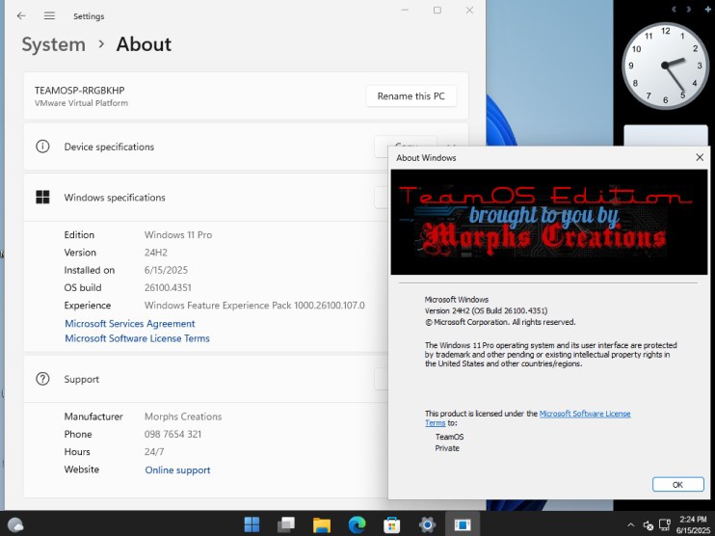Close the About Windows dialog
This screenshot has width=715, height=536.
tap(700, 157)
